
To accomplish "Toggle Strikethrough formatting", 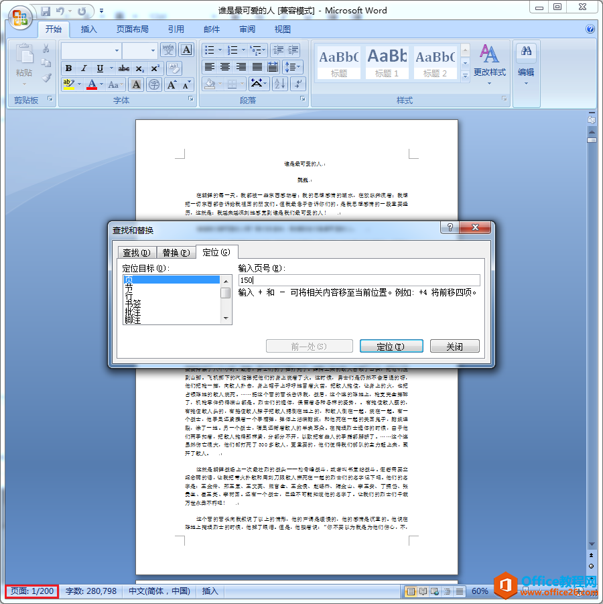I will (x=123, y=68).
